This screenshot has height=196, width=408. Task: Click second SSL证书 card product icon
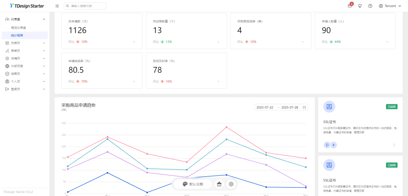tap(329, 165)
